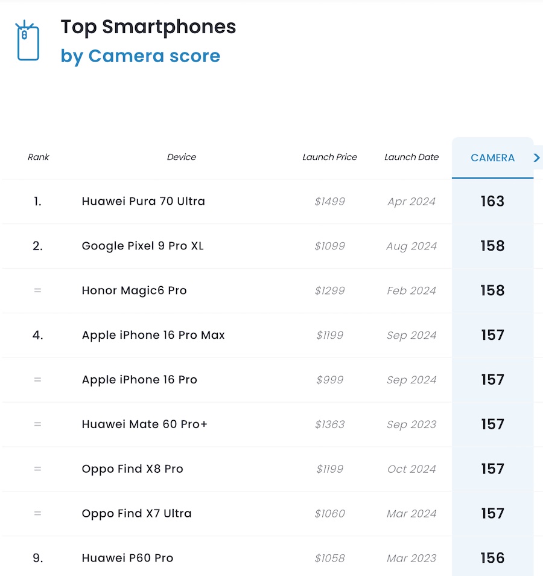The width and height of the screenshot is (543, 576).
Task: Click Oppo Find X8 Pro device
Action: [133, 470]
